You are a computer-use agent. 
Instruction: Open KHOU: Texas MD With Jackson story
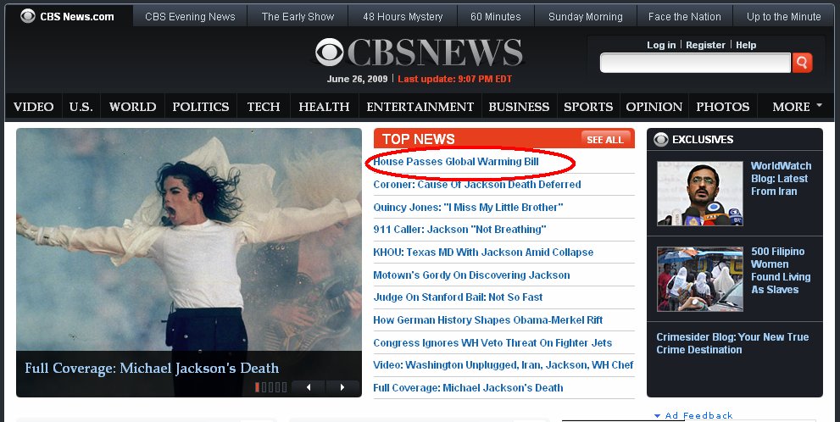click(x=483, y=253)
